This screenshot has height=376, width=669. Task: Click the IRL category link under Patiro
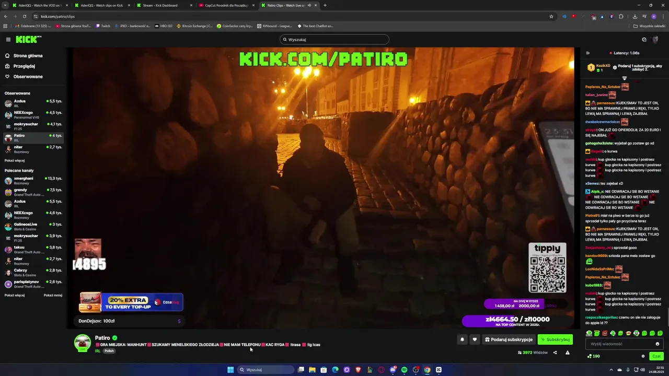98,351
